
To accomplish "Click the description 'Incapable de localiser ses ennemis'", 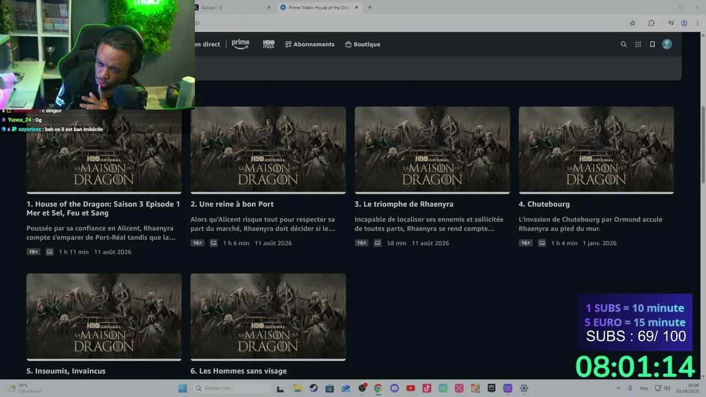I will 429,224.
